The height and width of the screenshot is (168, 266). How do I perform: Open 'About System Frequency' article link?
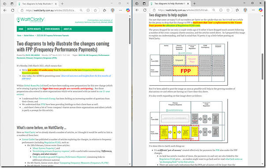(44, 148)
